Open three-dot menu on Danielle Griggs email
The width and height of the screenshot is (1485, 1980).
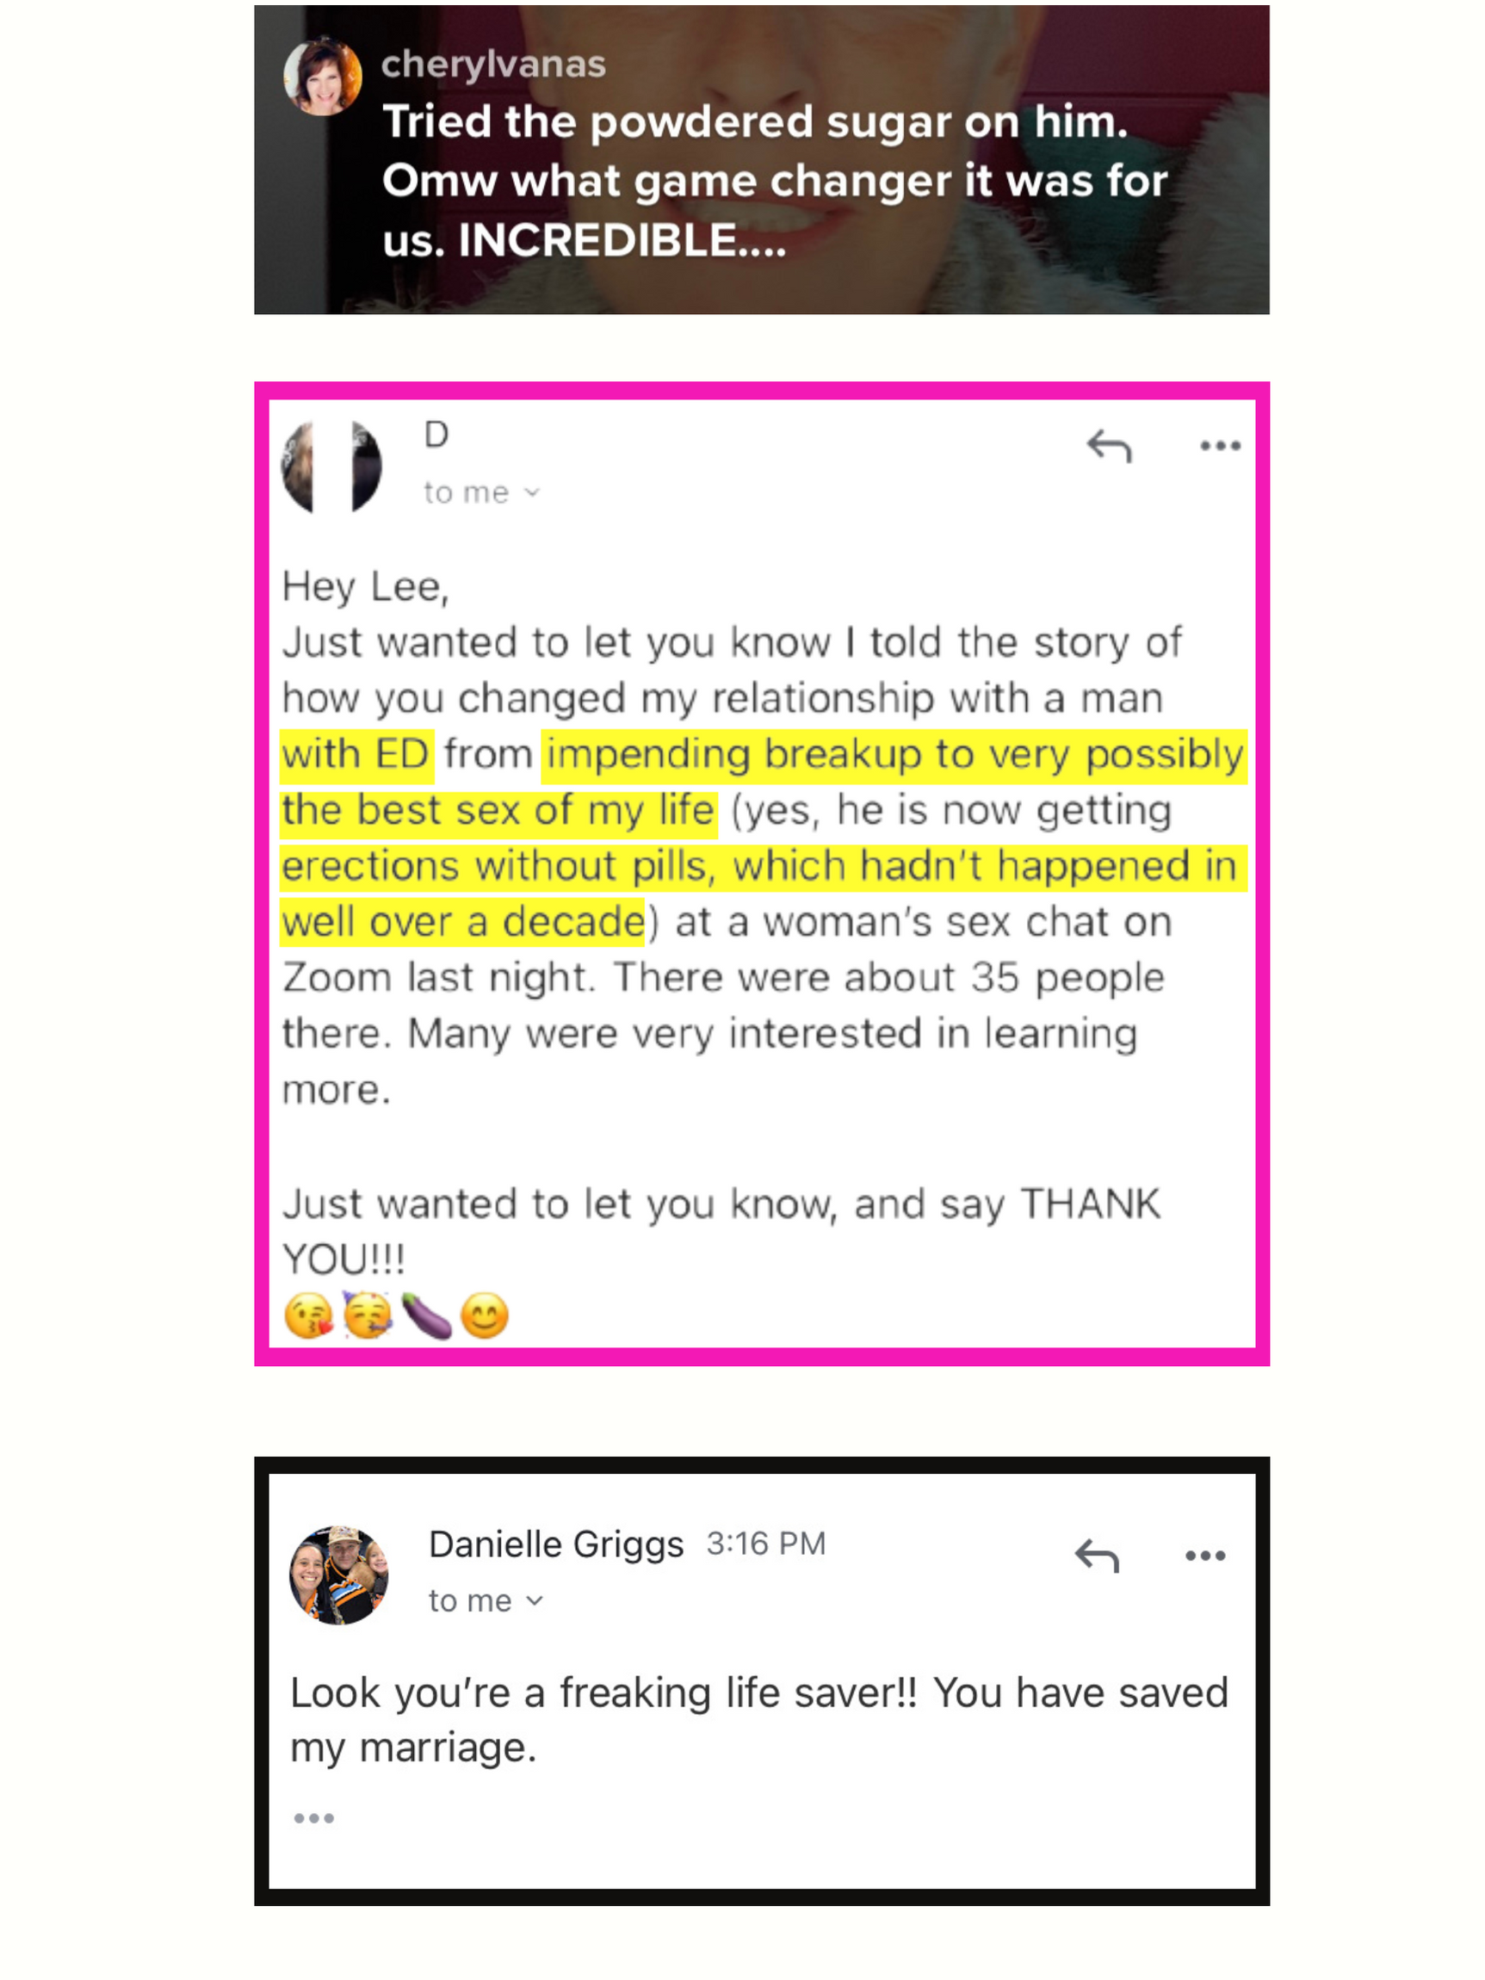pos(1205,1556)
